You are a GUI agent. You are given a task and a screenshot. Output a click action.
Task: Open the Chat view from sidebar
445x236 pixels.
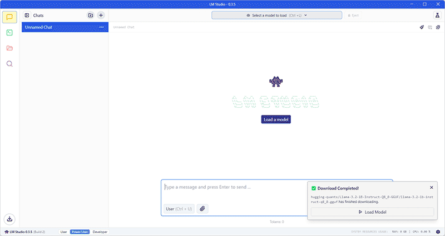click(9, 17)
